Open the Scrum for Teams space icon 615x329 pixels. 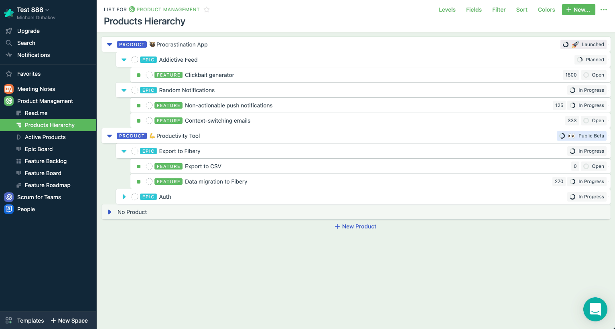coord(8,197)
